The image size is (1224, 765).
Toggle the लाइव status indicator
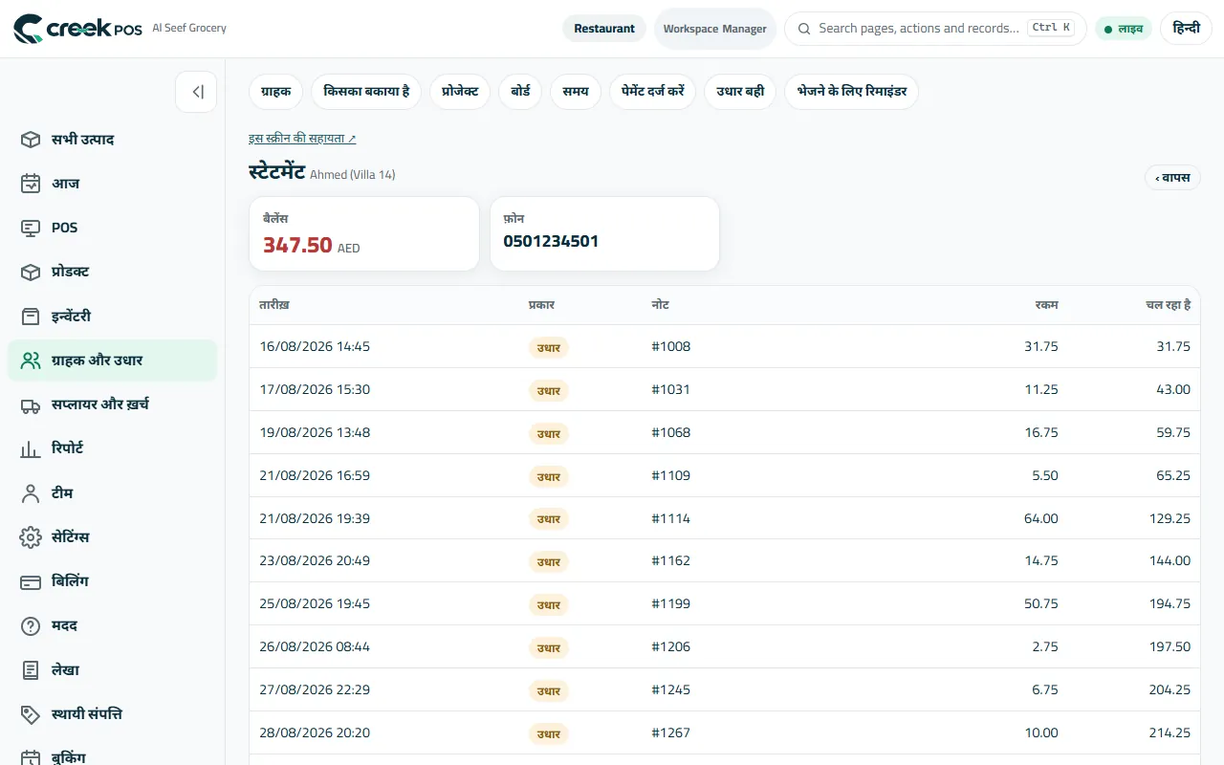pos(1124,29)
